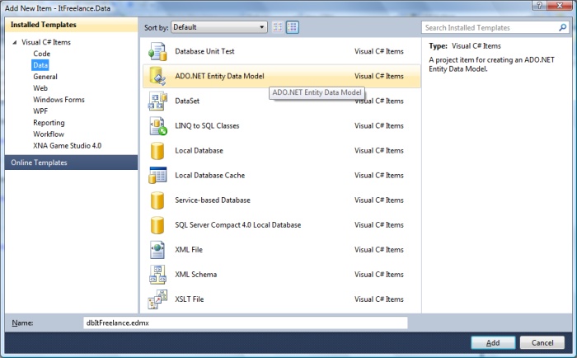Viewport: 577px width, 358px height.
Task: Collapse the Visual C# Items tree node
Action: tap(15, 42)
